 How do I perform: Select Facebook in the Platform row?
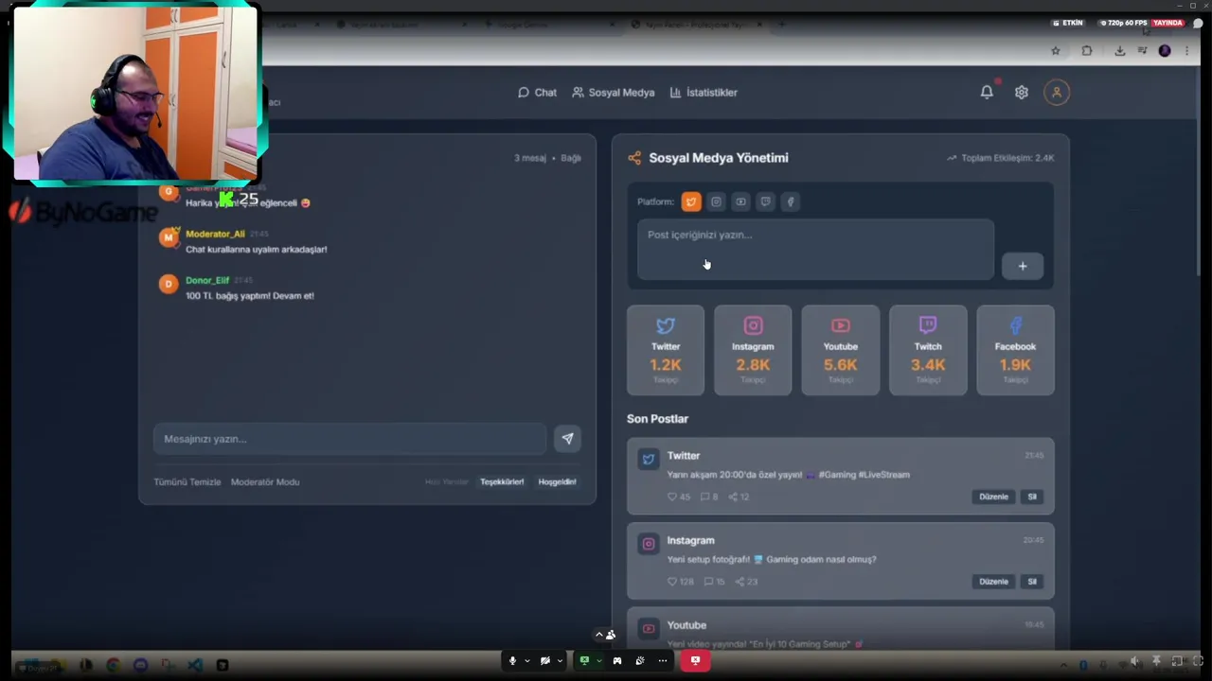(791, 201)
